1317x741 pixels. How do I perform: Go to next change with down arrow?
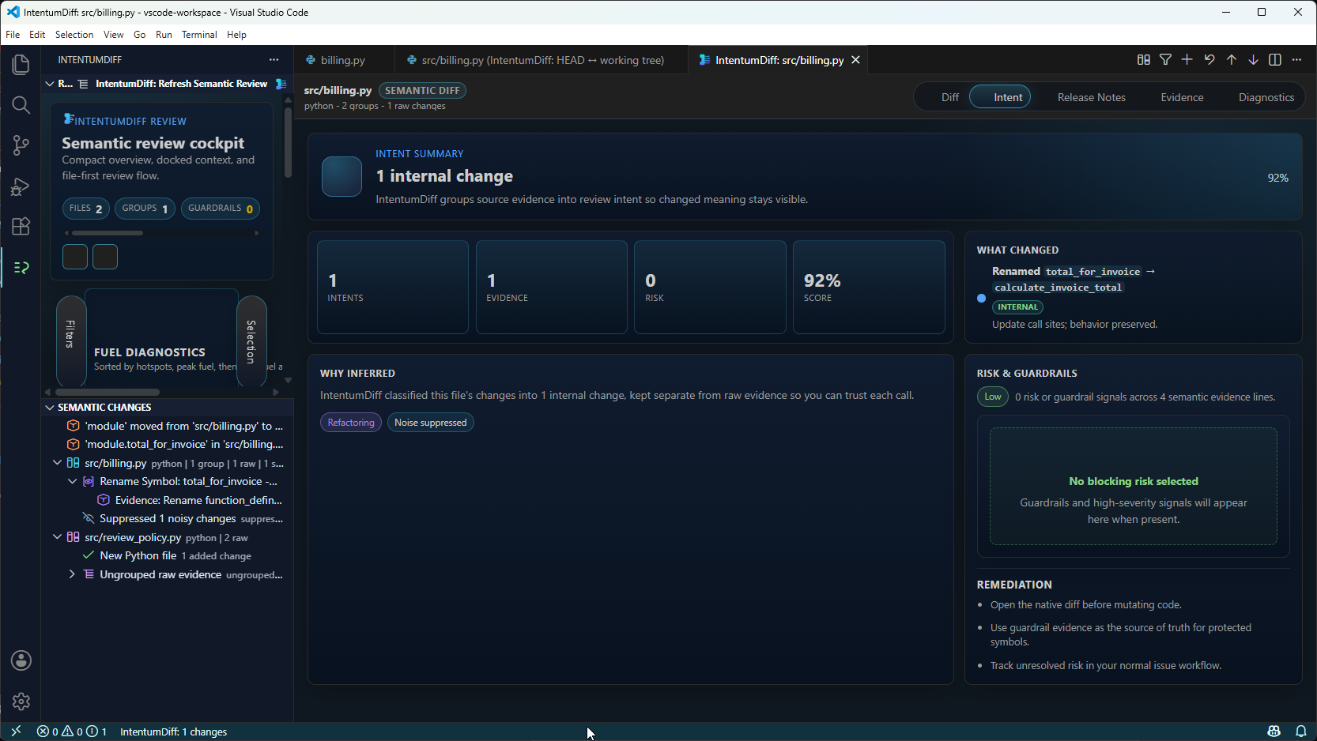[x=1253, y=60]
